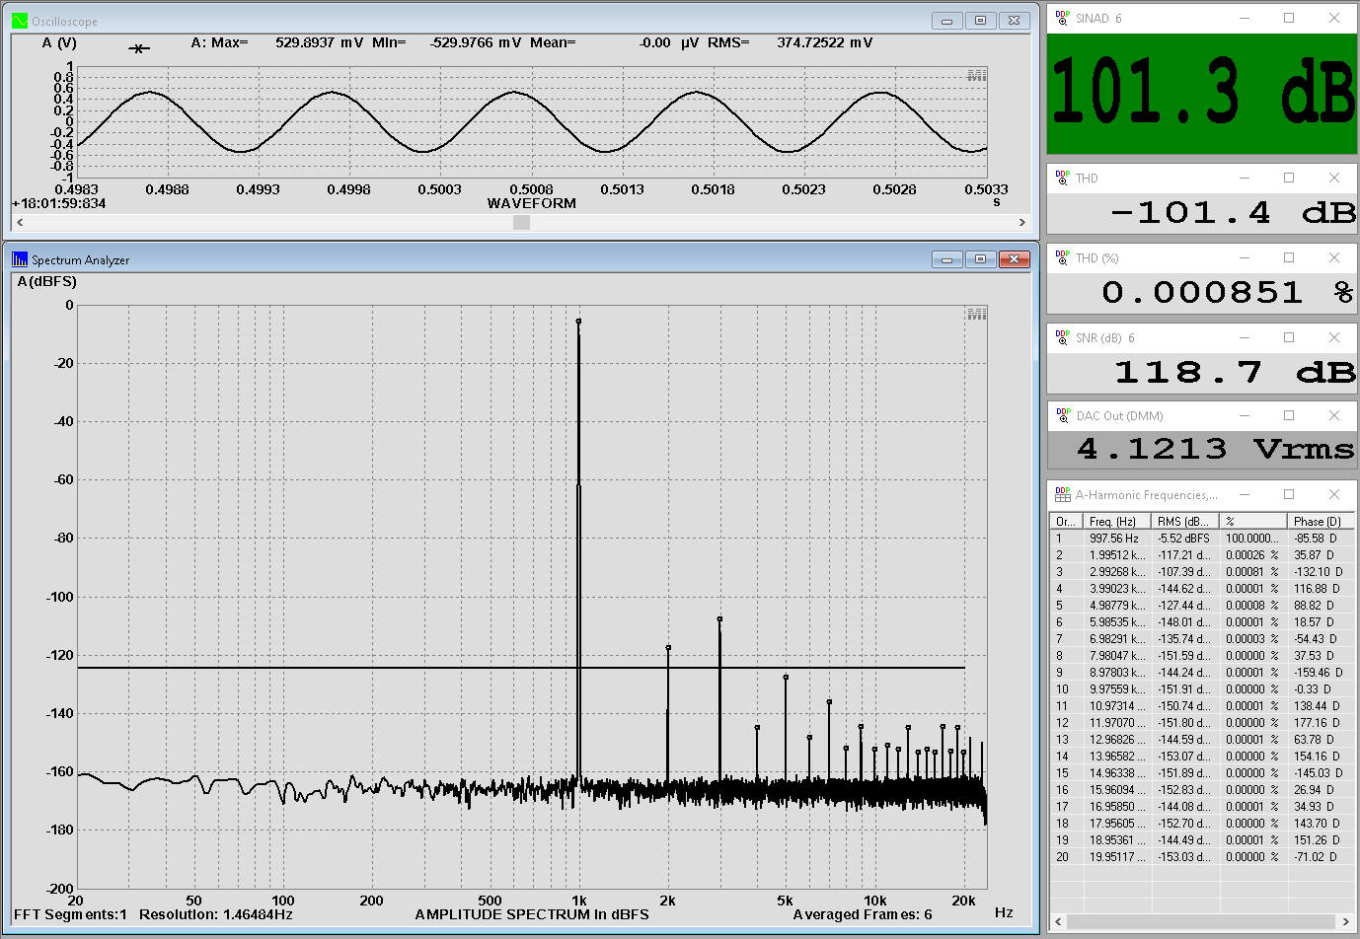Click the 101.3 dB SINAD reading

1202,91
